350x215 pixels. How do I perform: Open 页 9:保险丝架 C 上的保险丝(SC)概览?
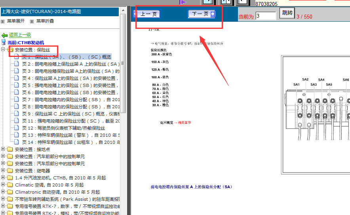tap(71, 114)
